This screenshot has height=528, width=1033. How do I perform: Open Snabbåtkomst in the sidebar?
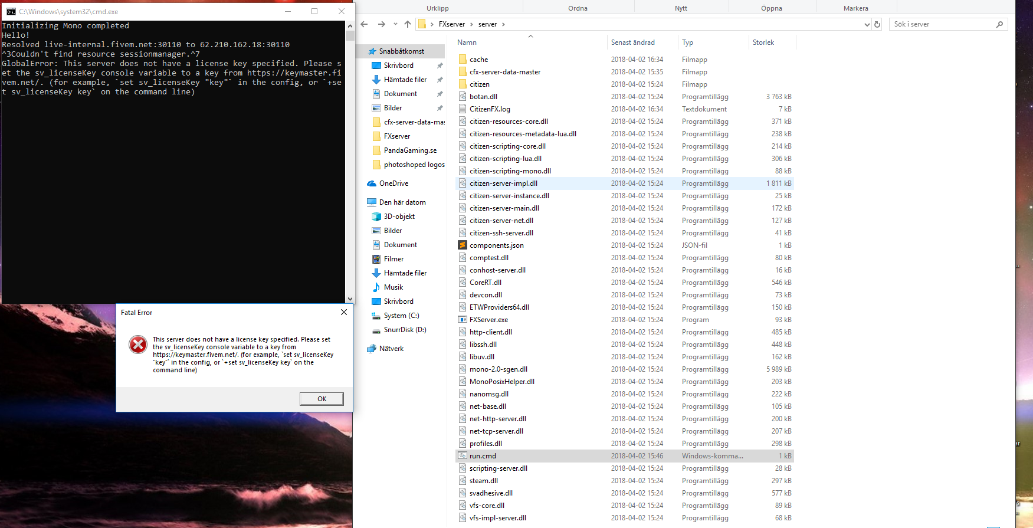[x=401, y=51]
